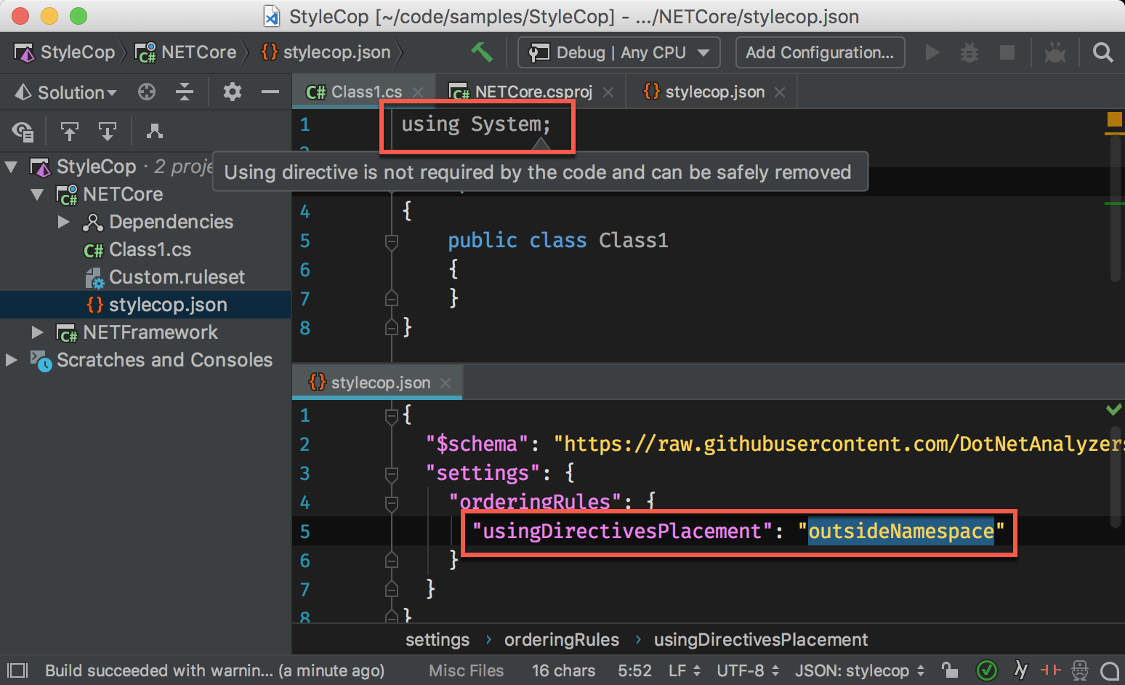Click the Attach to Process icon

(1055, 52)
